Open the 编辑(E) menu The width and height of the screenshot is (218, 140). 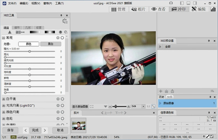pos(24,3)
